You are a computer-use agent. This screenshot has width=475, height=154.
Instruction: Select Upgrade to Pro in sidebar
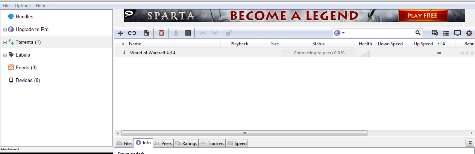point(32,29)
